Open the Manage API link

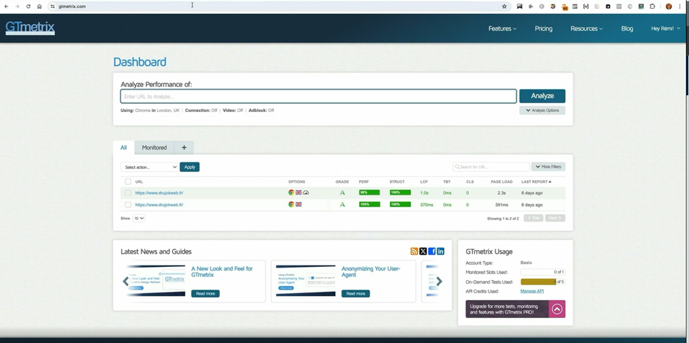[x=532, y=291]
